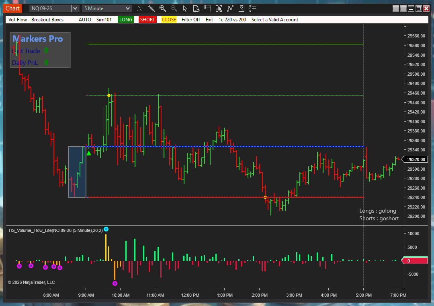Click the Sim101 account label
The width and height of the screenshot is (434, 306).
[x=104, y=20]
